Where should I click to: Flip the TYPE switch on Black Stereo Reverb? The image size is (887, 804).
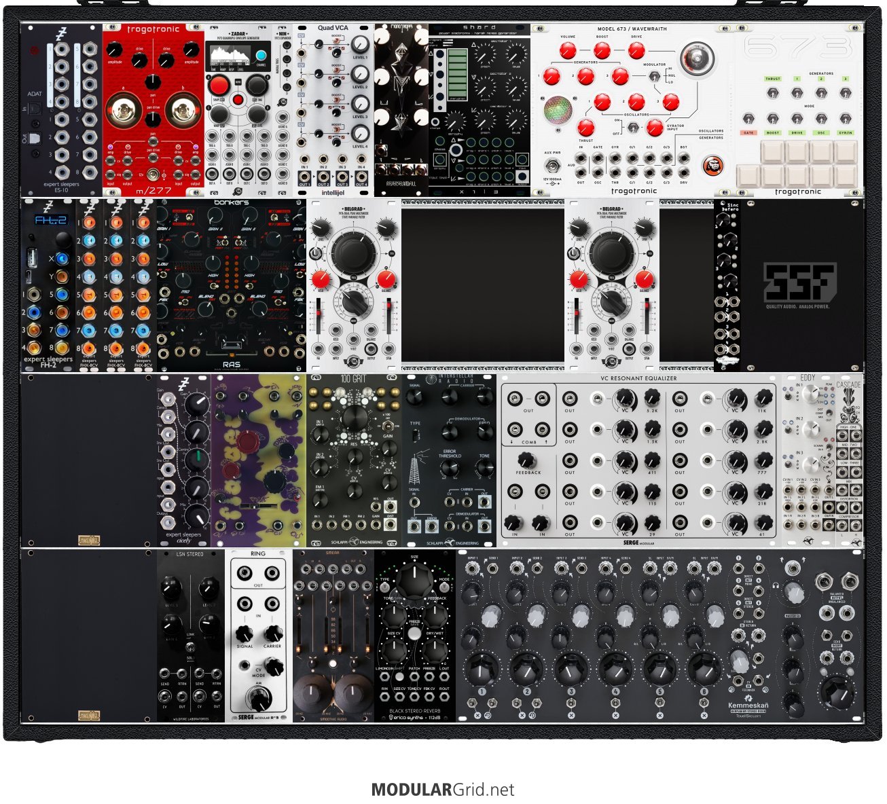tap(384, 588)
